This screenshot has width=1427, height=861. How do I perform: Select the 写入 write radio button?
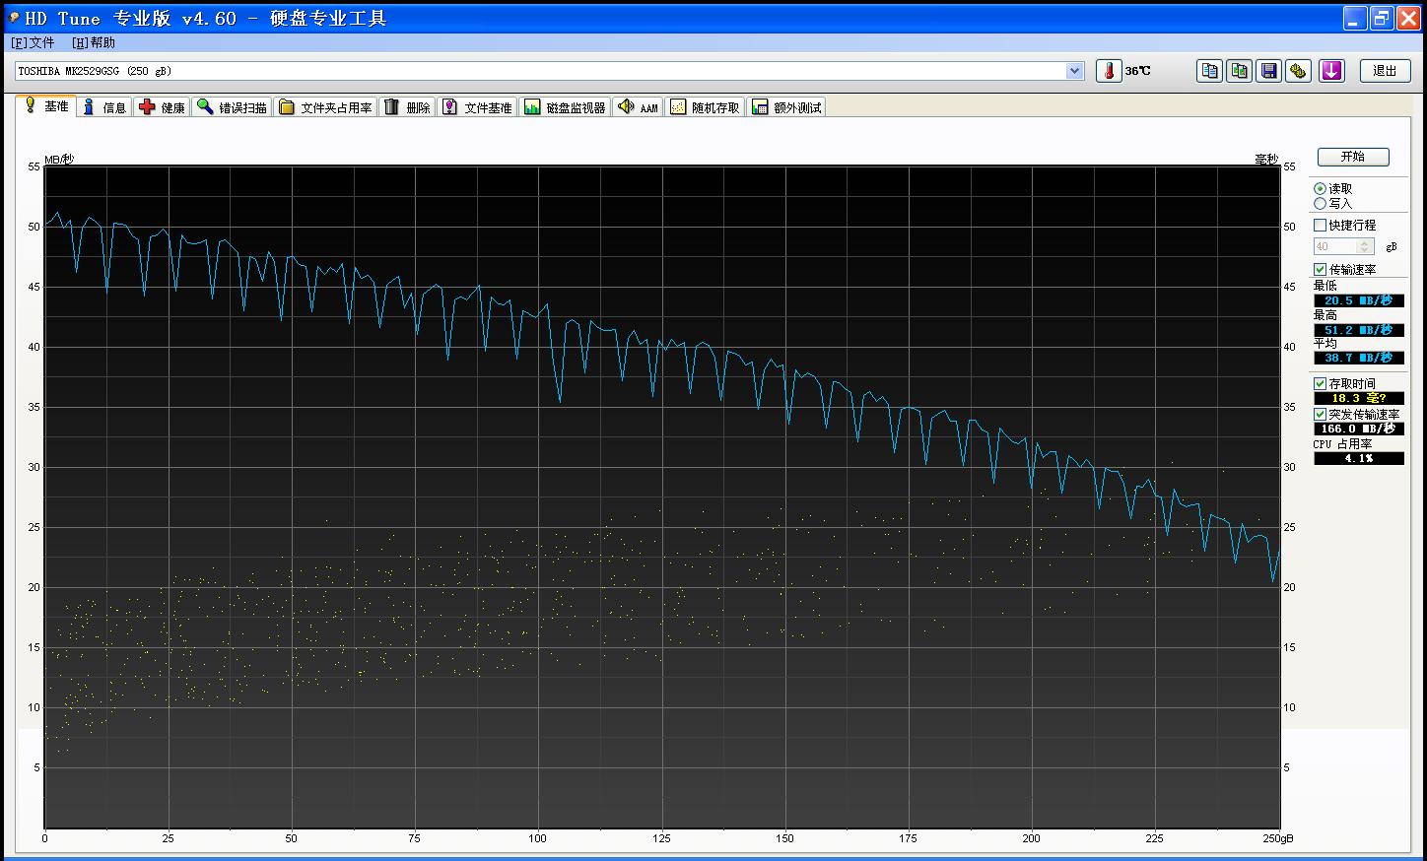pyautogui.click(x=1320, y=203)
